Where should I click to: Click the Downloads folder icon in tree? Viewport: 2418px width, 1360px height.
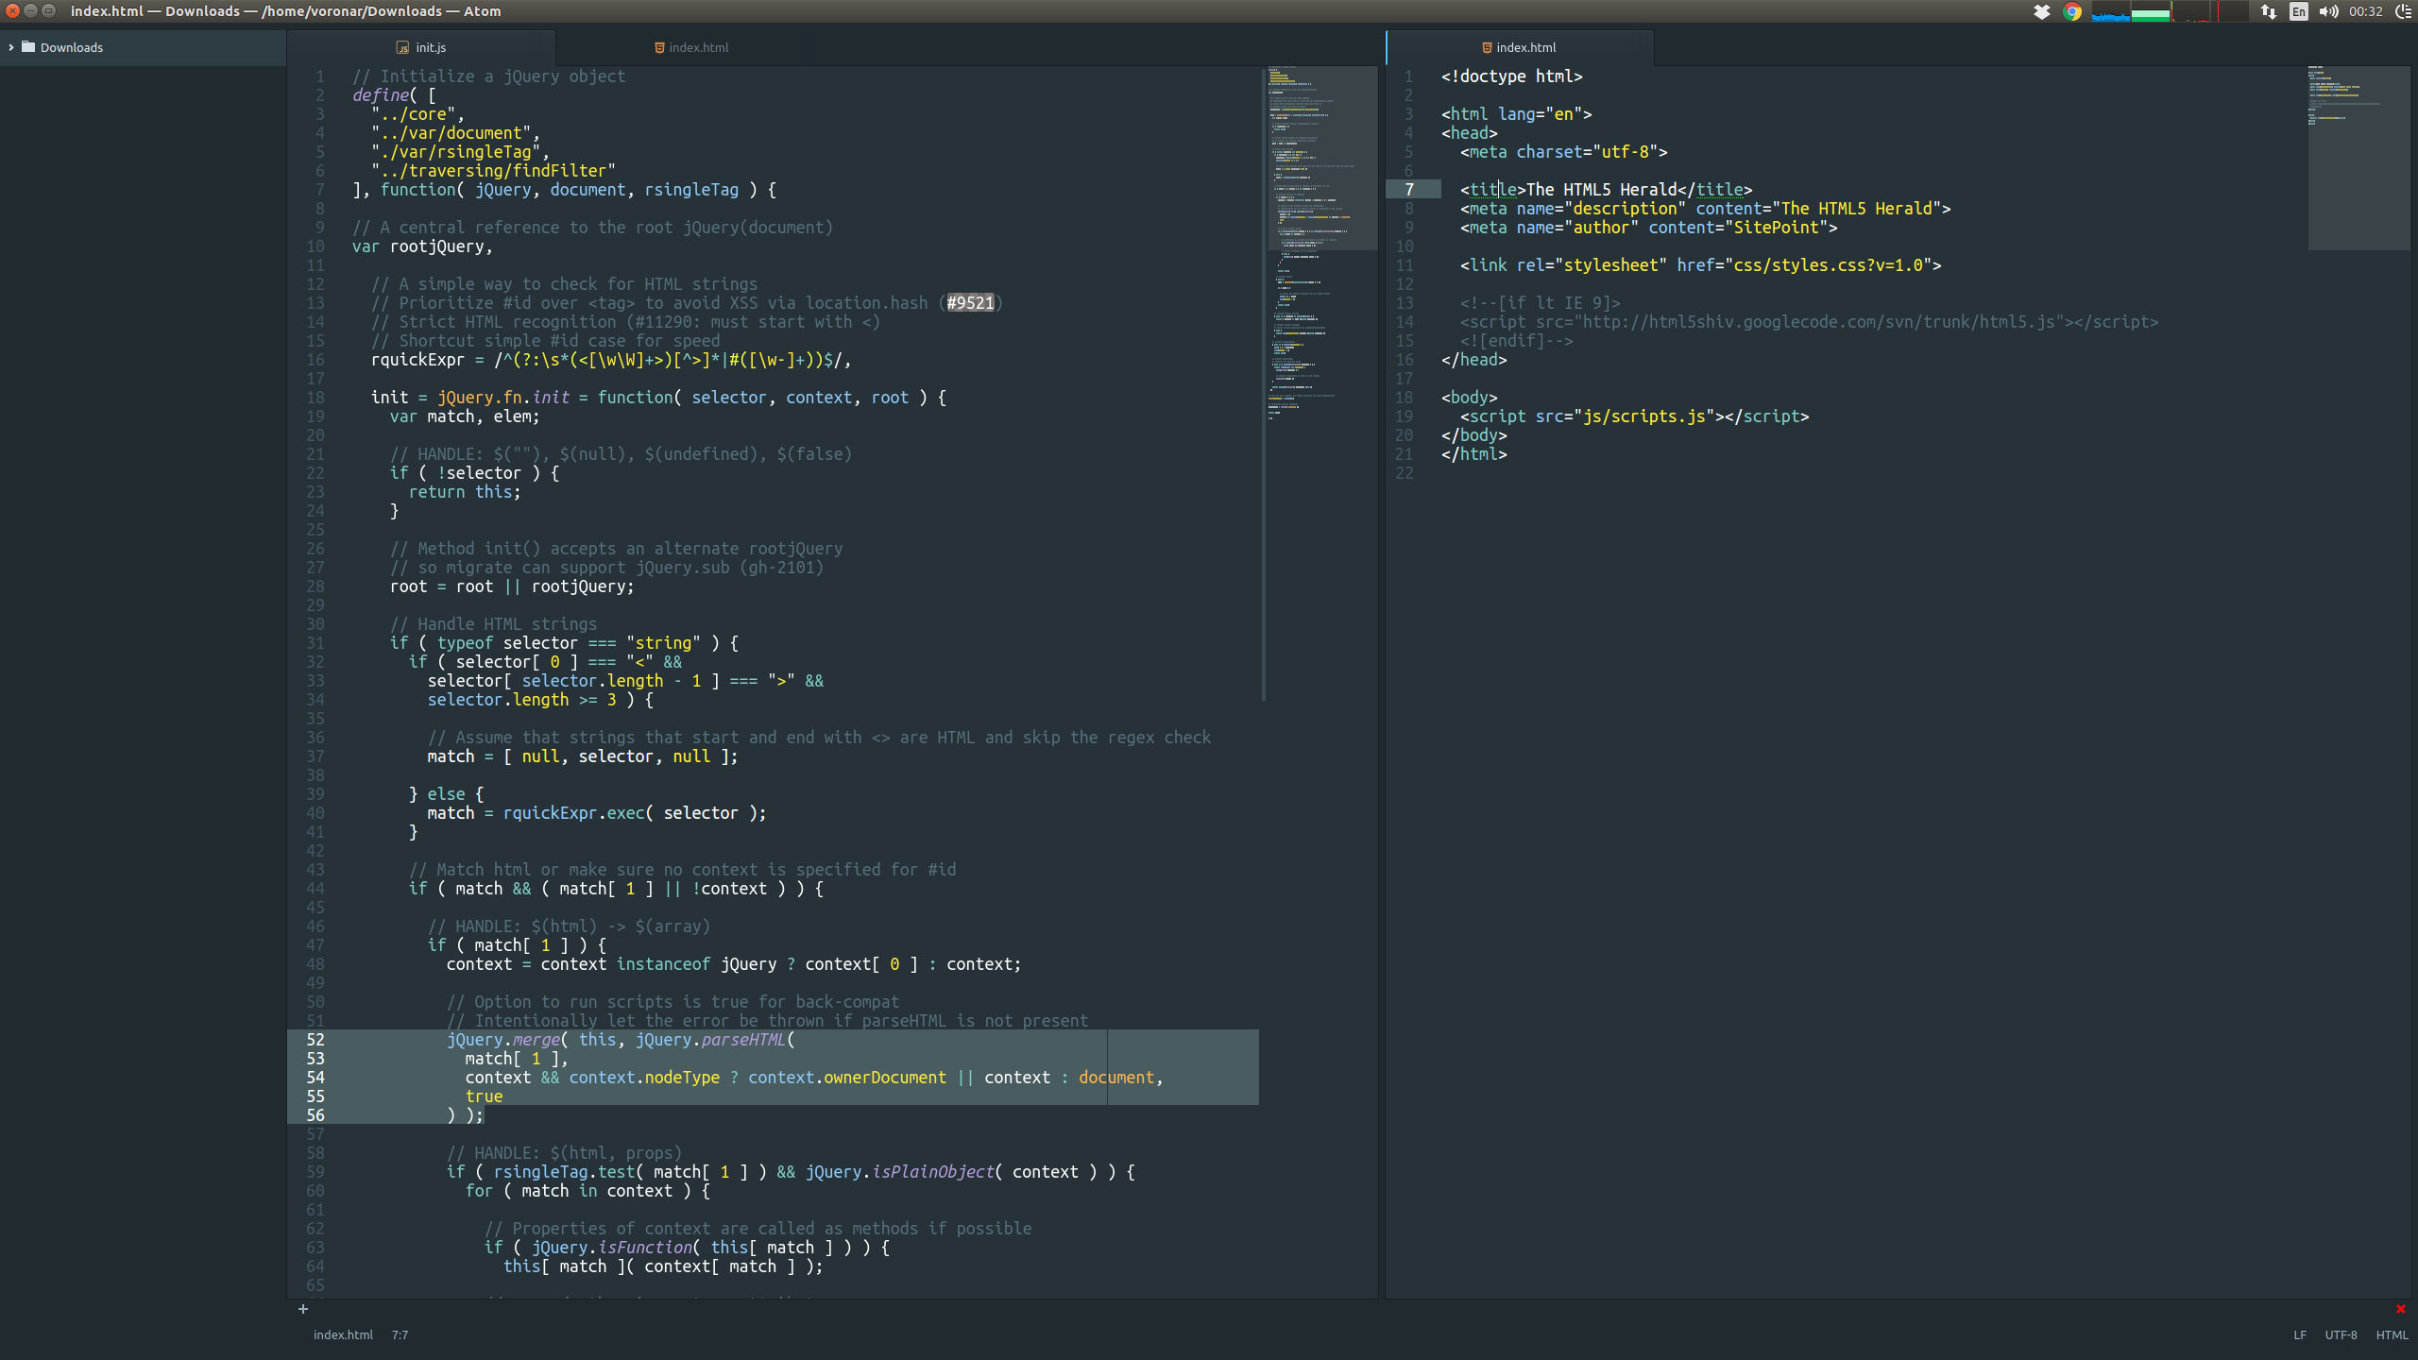pyautogui.click(x=28, y=47)
